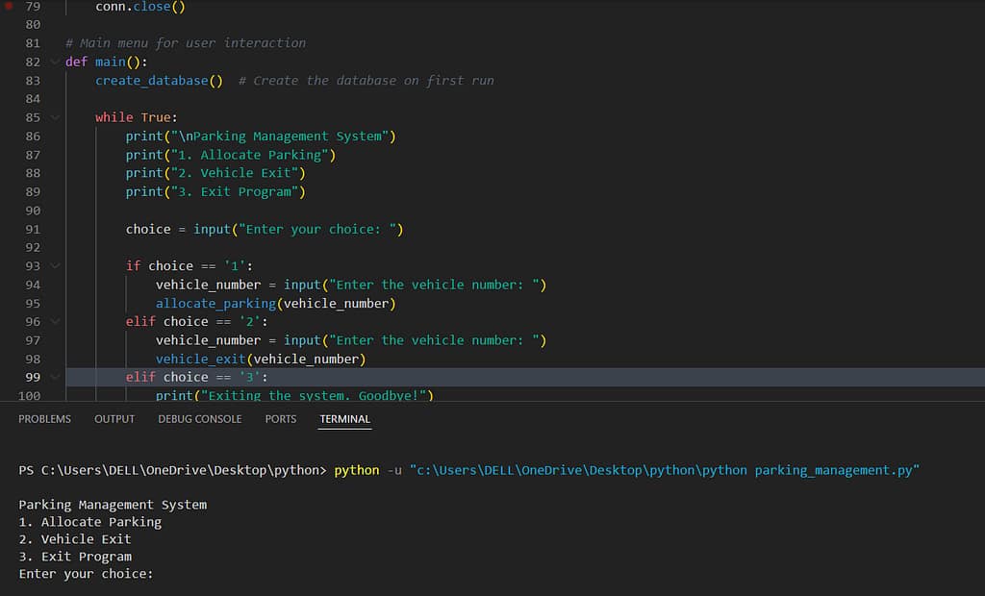The height and width of the screenshot is (596, 985).
Task: Switch to the PROBLEMS tab
Action: 44,418
